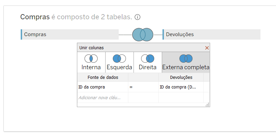Select the Externa completa join Venn icon
Viewport: 276px width, 135px height.
[186, 59]
